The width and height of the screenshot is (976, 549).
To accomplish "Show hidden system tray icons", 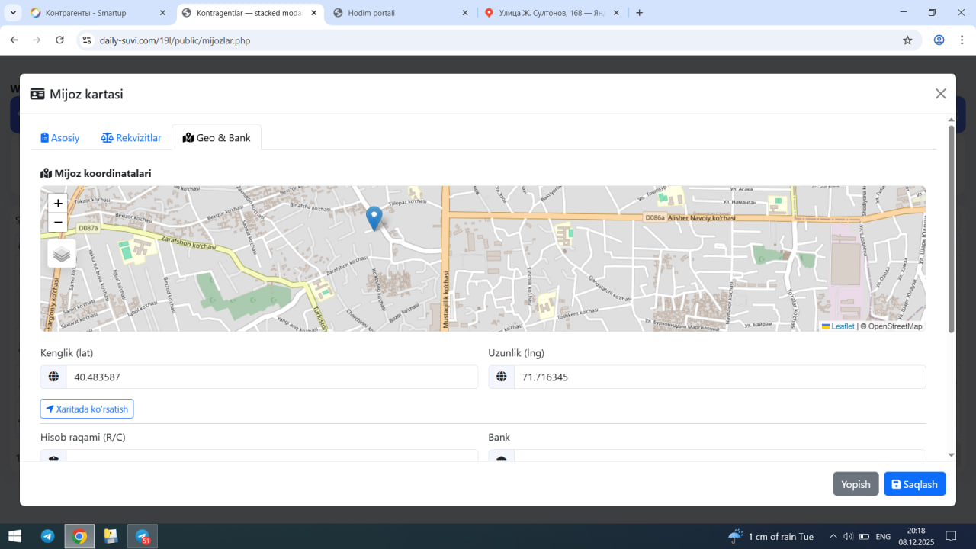I will click(833, 536).
